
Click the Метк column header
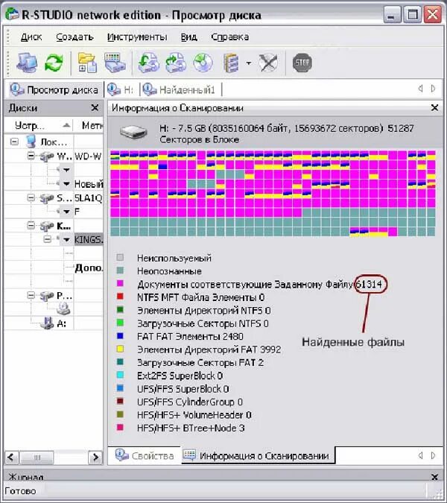tap(88, 125)
